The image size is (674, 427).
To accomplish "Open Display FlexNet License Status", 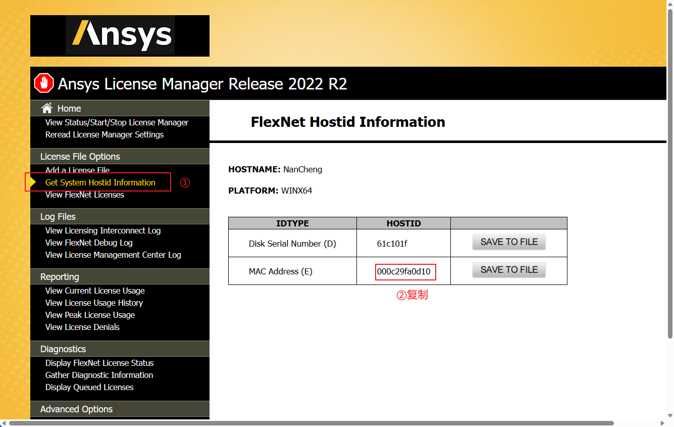I will (x=99, y=363).
